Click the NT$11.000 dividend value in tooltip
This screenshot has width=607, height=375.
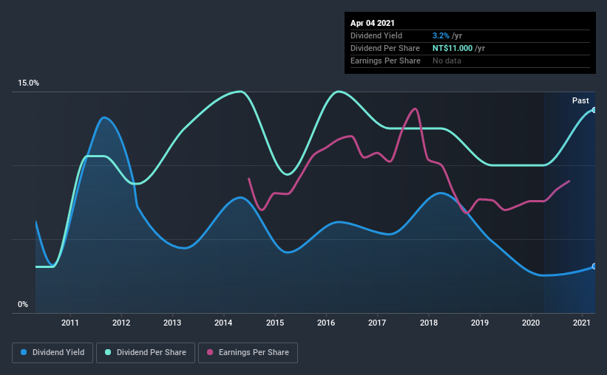click(x=452, y=48)
